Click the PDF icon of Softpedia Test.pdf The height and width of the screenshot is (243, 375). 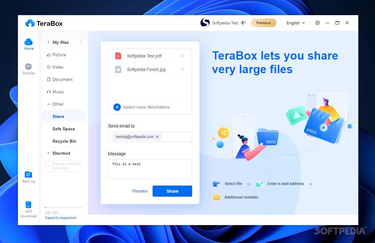pos(118,56)
